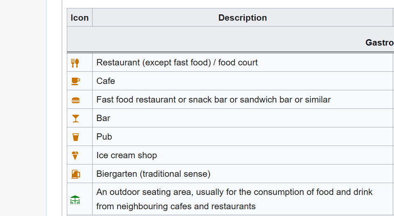Click the Restaurant fork and spoon icon
The width and height of the screenshot is (394, 216).
coord(75,63)
